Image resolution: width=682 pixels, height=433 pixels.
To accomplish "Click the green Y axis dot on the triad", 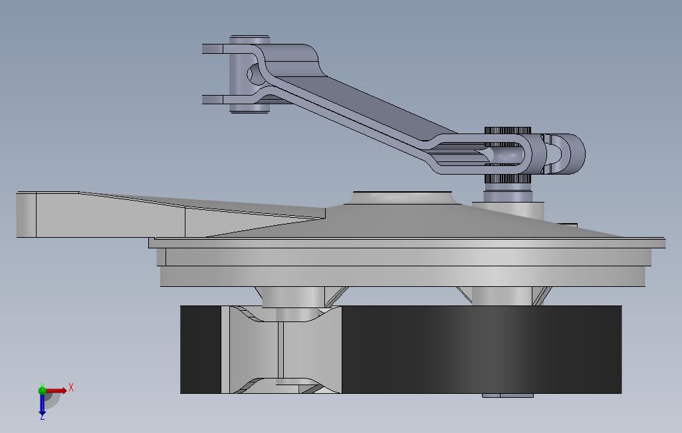I will 42,390.
